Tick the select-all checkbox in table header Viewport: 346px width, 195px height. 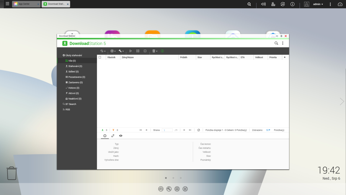coord(100,57)
